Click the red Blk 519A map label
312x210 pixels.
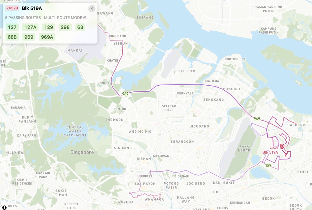tap(270, 152)
